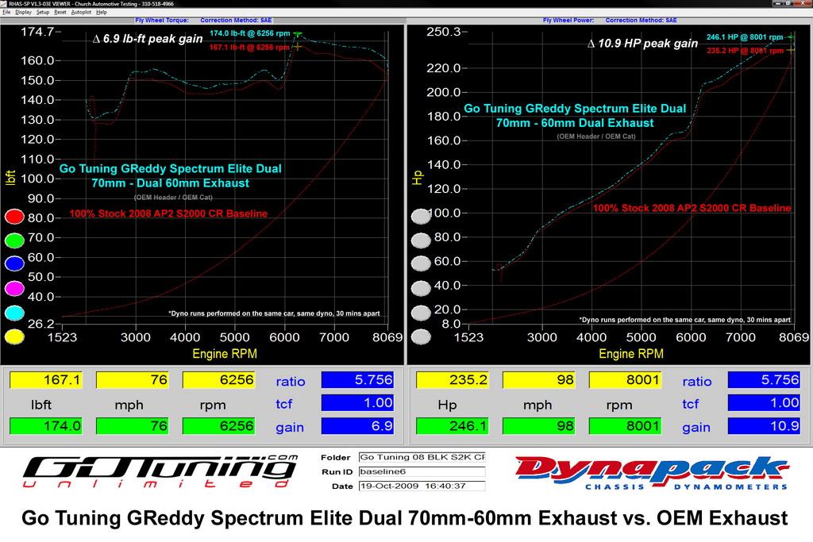Screen dimensions: 813x542
Task: Toggle the magenta run circle on torque graph
Action: pos(13,288)
